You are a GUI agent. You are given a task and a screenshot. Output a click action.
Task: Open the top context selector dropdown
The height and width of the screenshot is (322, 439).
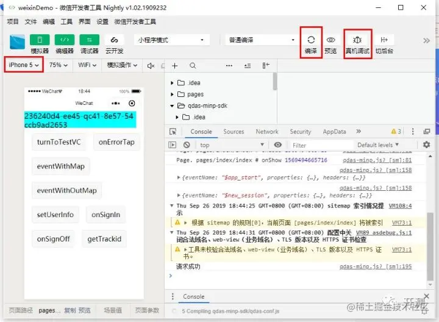tap(232, 145)
